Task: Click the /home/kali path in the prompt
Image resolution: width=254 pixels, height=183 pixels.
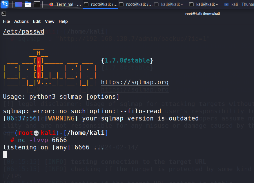Action: (86, 133)
